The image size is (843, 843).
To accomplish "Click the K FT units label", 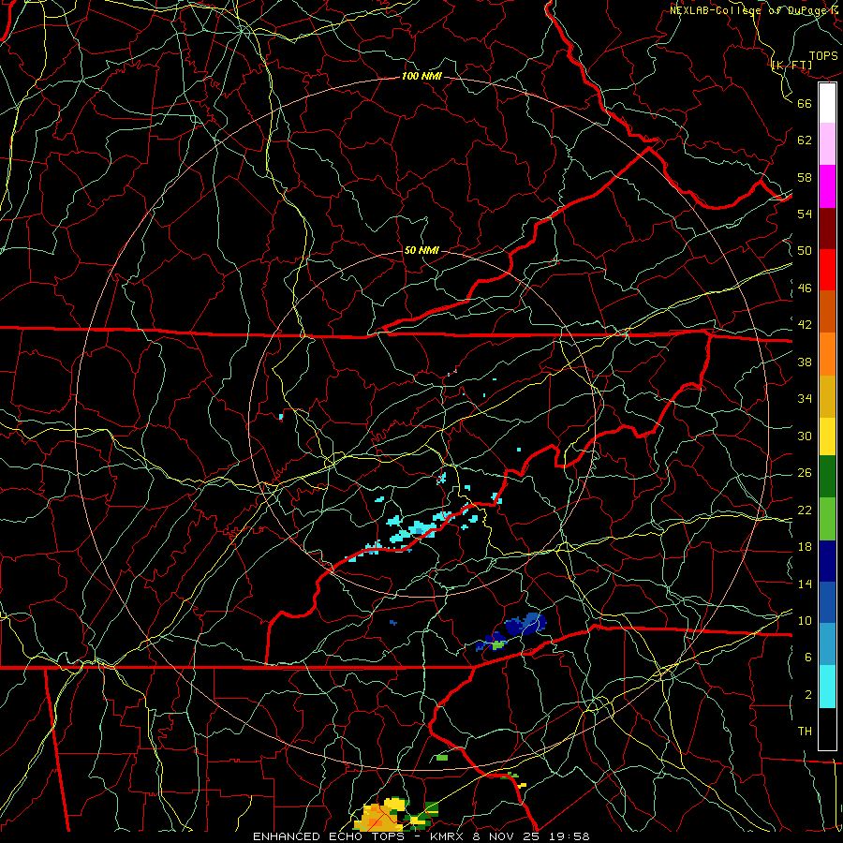I will (791, 66).
